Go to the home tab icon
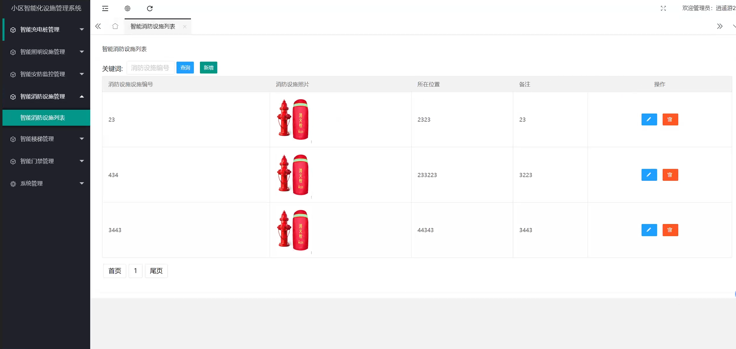Image resolution: width=736 pixels, height=349 pixels. click(x=115, y=26)
